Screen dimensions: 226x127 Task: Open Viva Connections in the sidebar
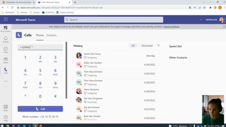coord(6,29)
